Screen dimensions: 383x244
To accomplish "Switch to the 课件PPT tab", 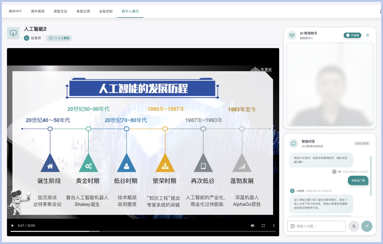I will [x=15, y=11].
